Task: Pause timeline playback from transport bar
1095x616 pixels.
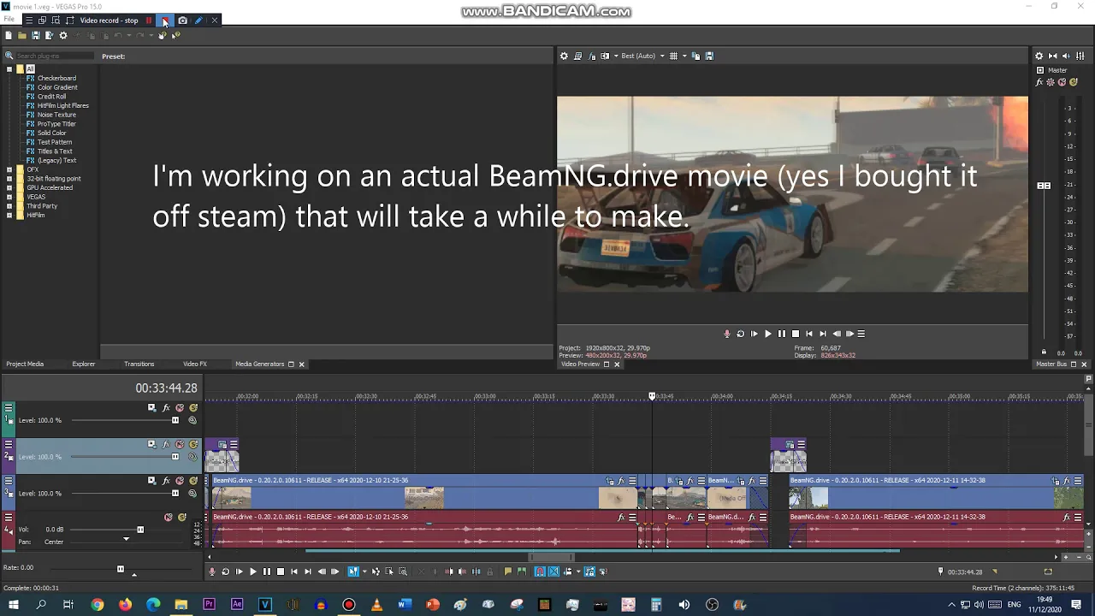Action: tap(266, 572)
